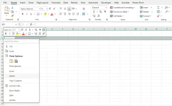Open Find & Select magnifier icon
Viewport: 172px width, 106px height.
[166, 12]
